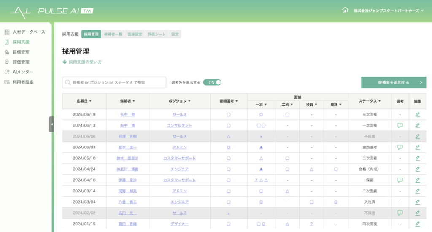Viewport: 432px width, 232px height.
Task: Open the ステータス column filter
Action: (370, 101)
